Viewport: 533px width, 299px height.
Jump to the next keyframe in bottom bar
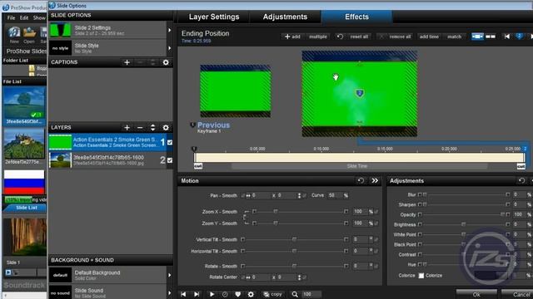197,294
